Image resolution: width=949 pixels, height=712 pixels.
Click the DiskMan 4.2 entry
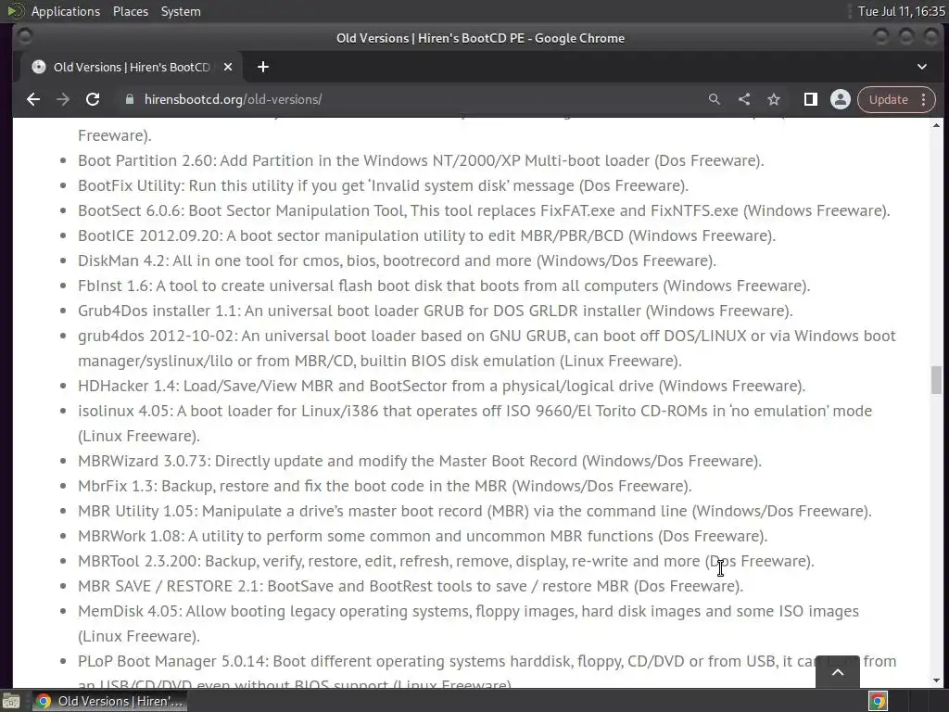tap(397, 261)
